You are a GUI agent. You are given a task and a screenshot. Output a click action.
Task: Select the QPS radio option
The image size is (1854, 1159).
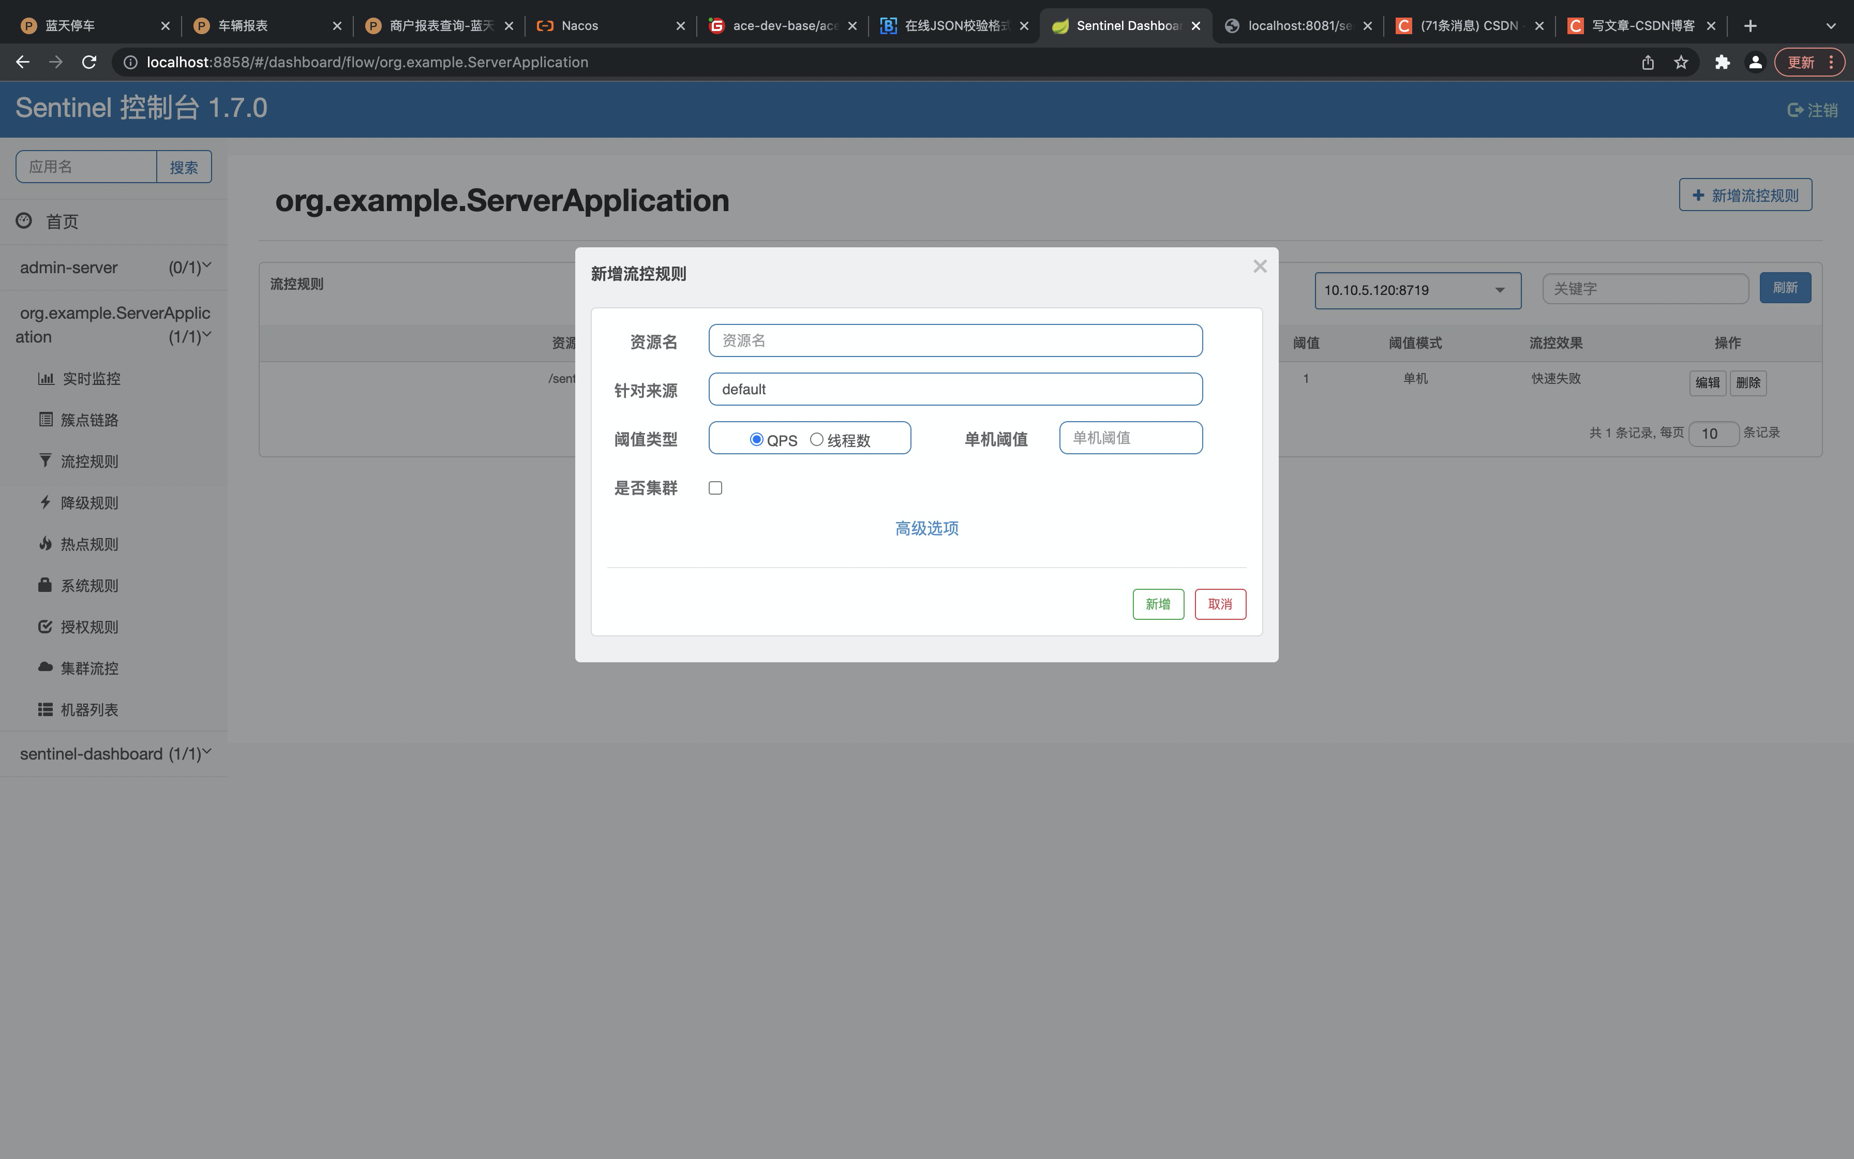point(756,439)
